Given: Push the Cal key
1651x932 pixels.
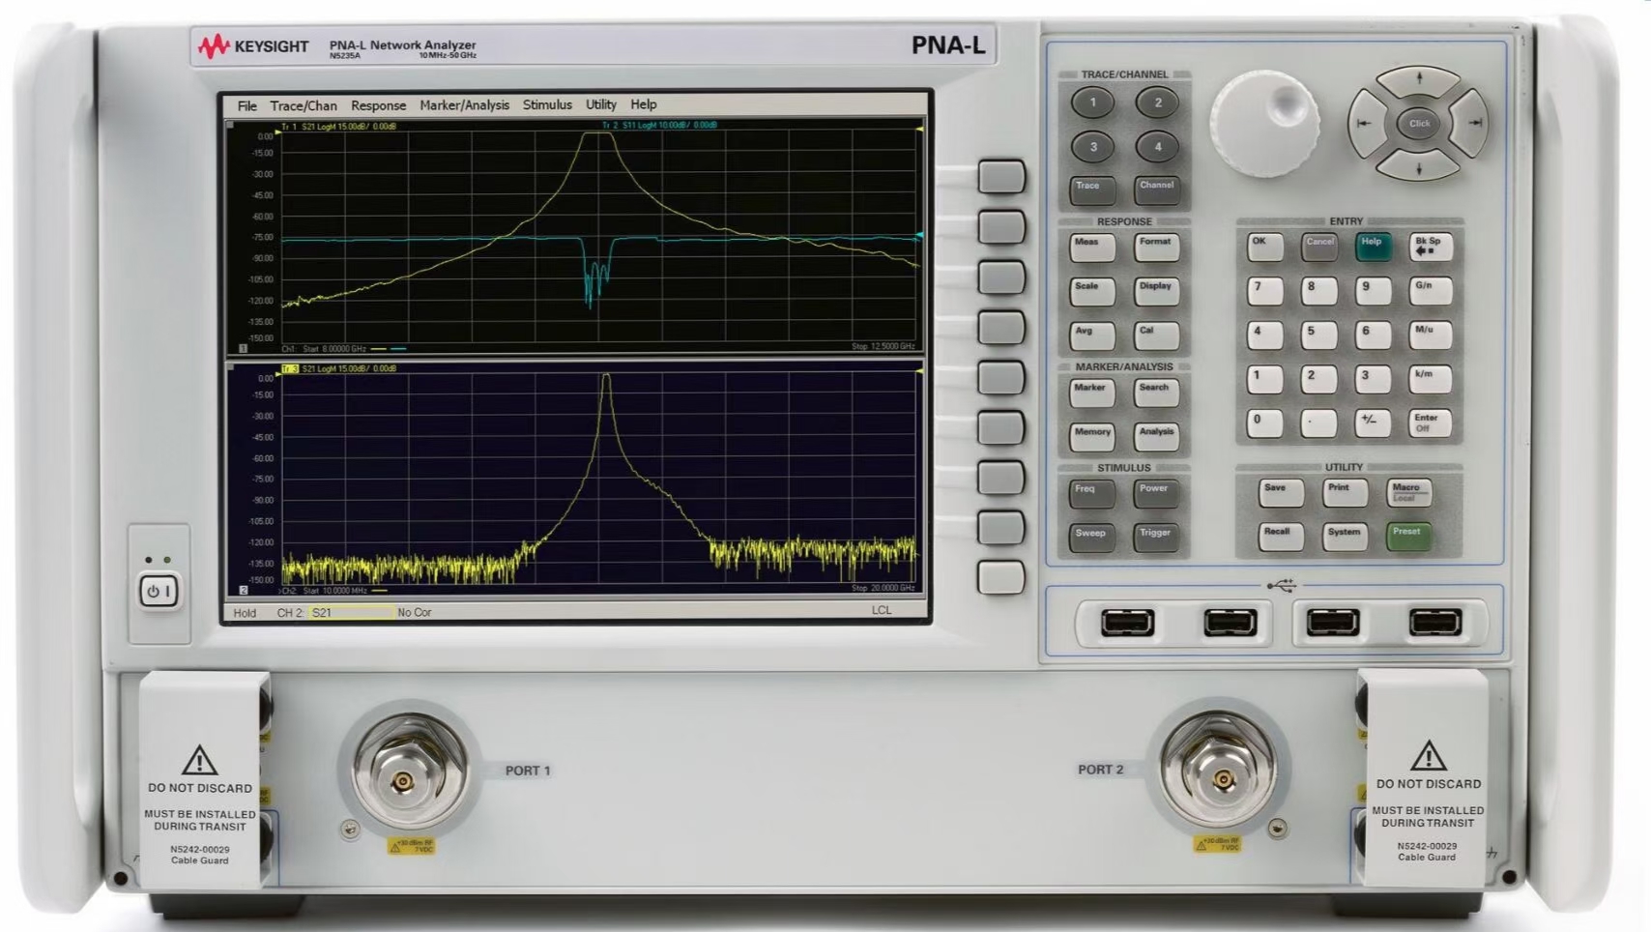Looking at the screenshot, I should coord(1156,335).
